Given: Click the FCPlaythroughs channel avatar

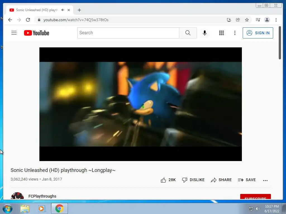Looking at the screenshot, I should pos(17,196).
